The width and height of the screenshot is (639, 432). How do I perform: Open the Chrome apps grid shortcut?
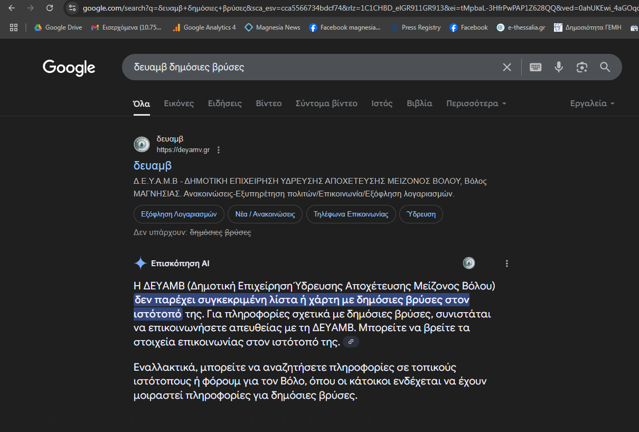click(14, 27)
